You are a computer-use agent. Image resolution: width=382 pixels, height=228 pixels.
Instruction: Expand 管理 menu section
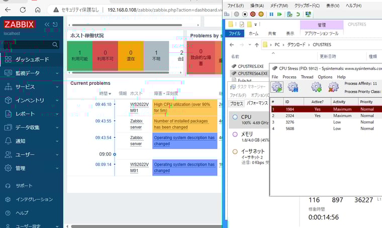click(32, 168)
